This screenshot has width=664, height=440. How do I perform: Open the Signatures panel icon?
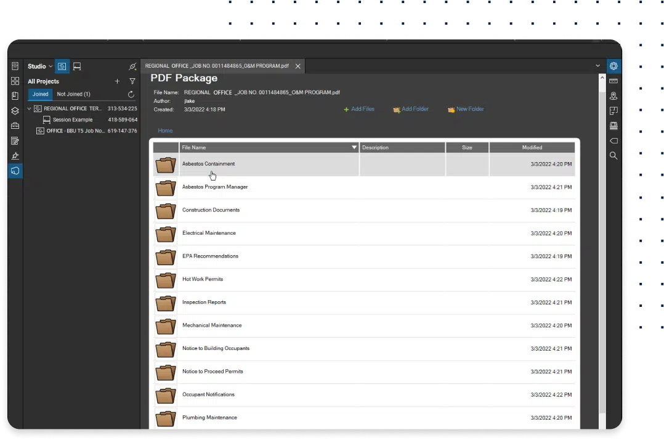(x=15, y=156)
